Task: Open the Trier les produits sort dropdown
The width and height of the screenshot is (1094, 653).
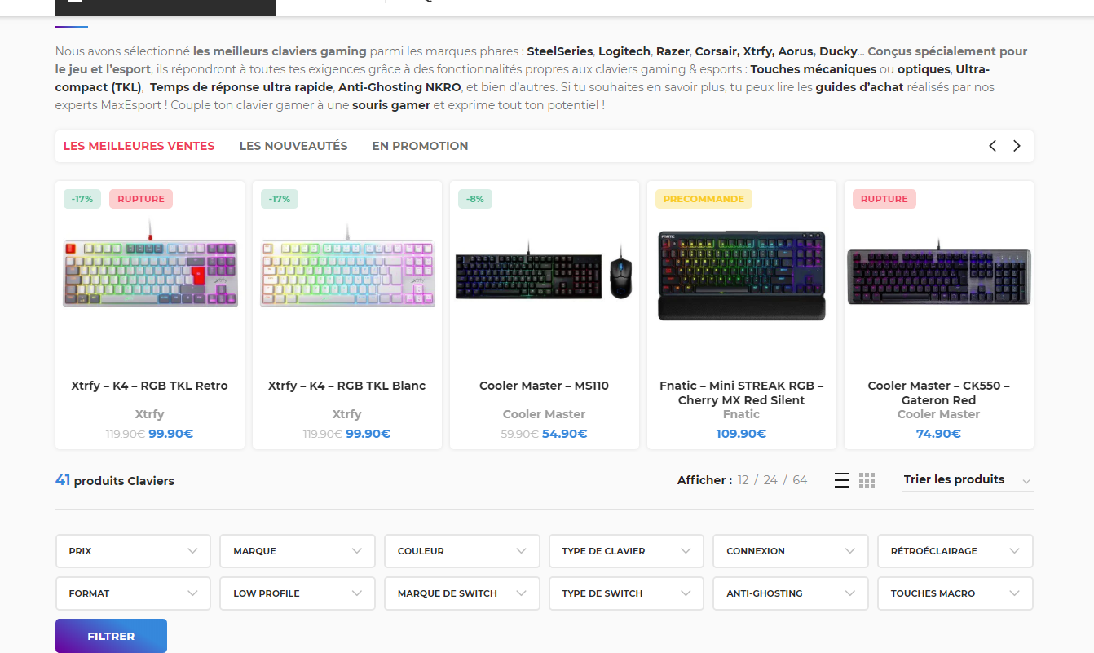Action: pos(967,480)
